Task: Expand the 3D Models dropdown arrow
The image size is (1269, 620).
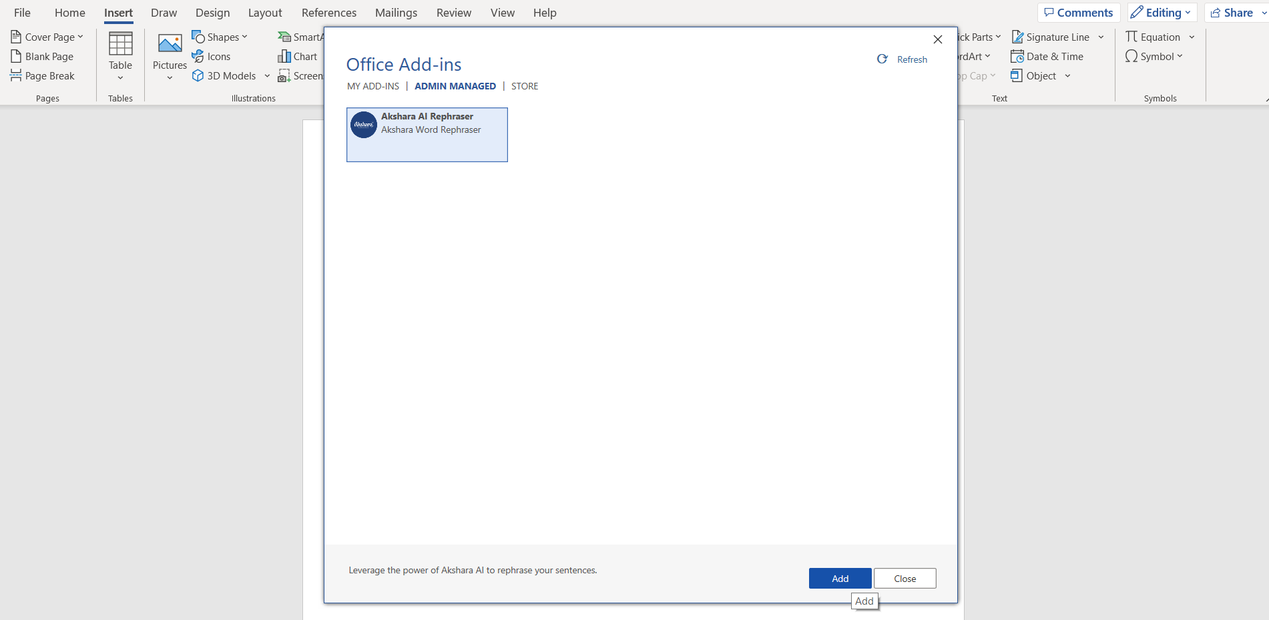Action: pos(267,76)
